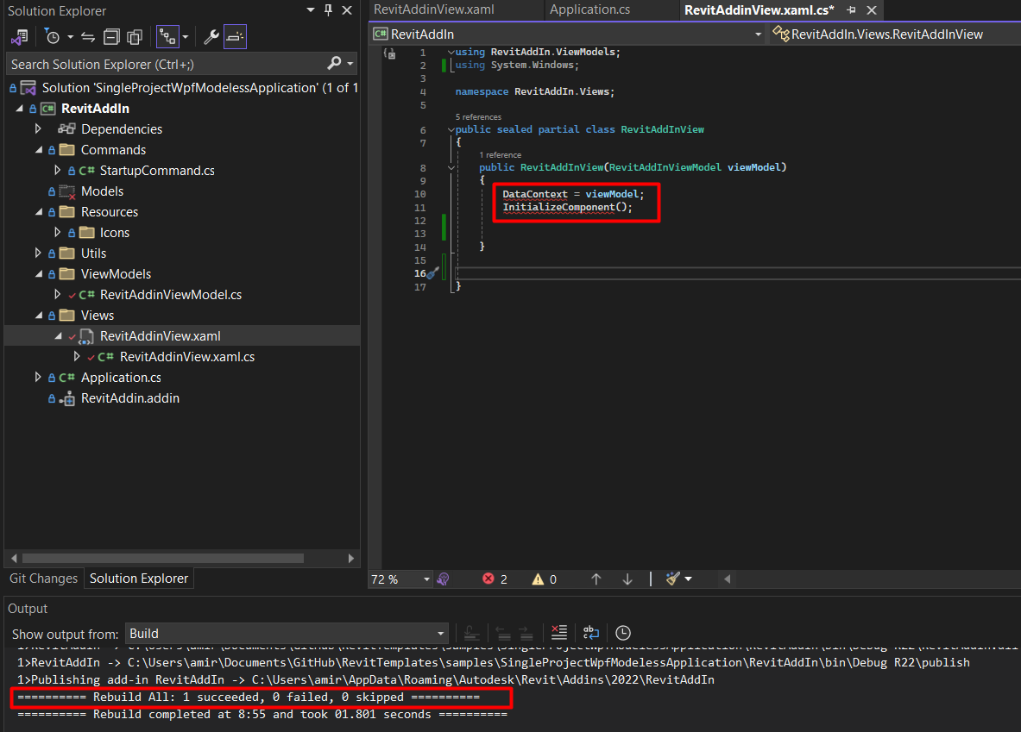Toggle Show All Files icon
The height and width of the screenshot is (732, 1021).
(x=135, y=37)
